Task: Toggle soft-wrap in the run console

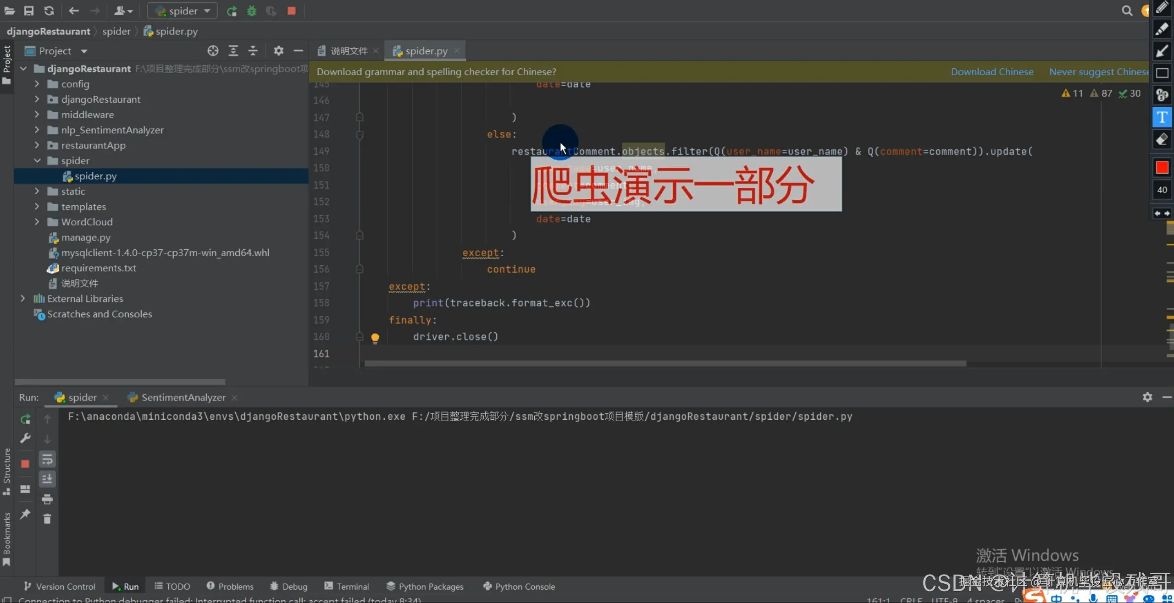Action: coord(48,460)
